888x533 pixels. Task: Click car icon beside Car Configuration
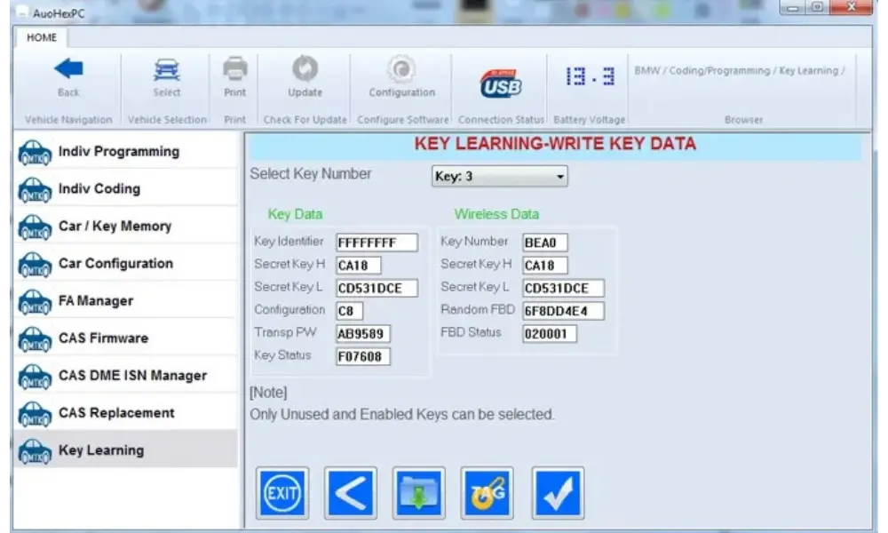(36, 265)
